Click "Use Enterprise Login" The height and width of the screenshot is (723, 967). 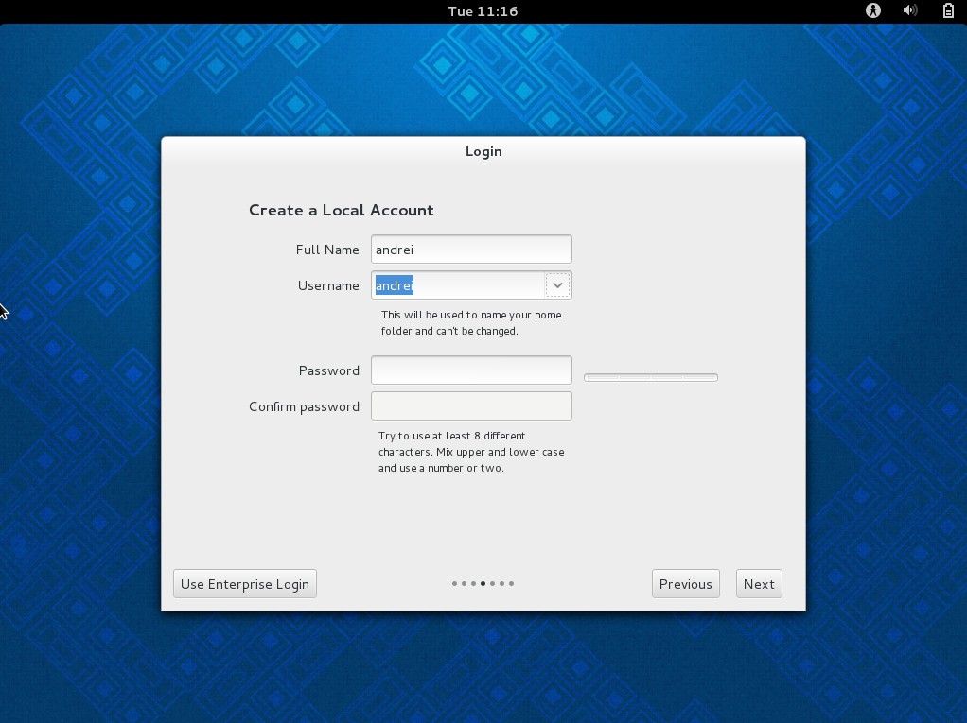click(x=244, y=583)
